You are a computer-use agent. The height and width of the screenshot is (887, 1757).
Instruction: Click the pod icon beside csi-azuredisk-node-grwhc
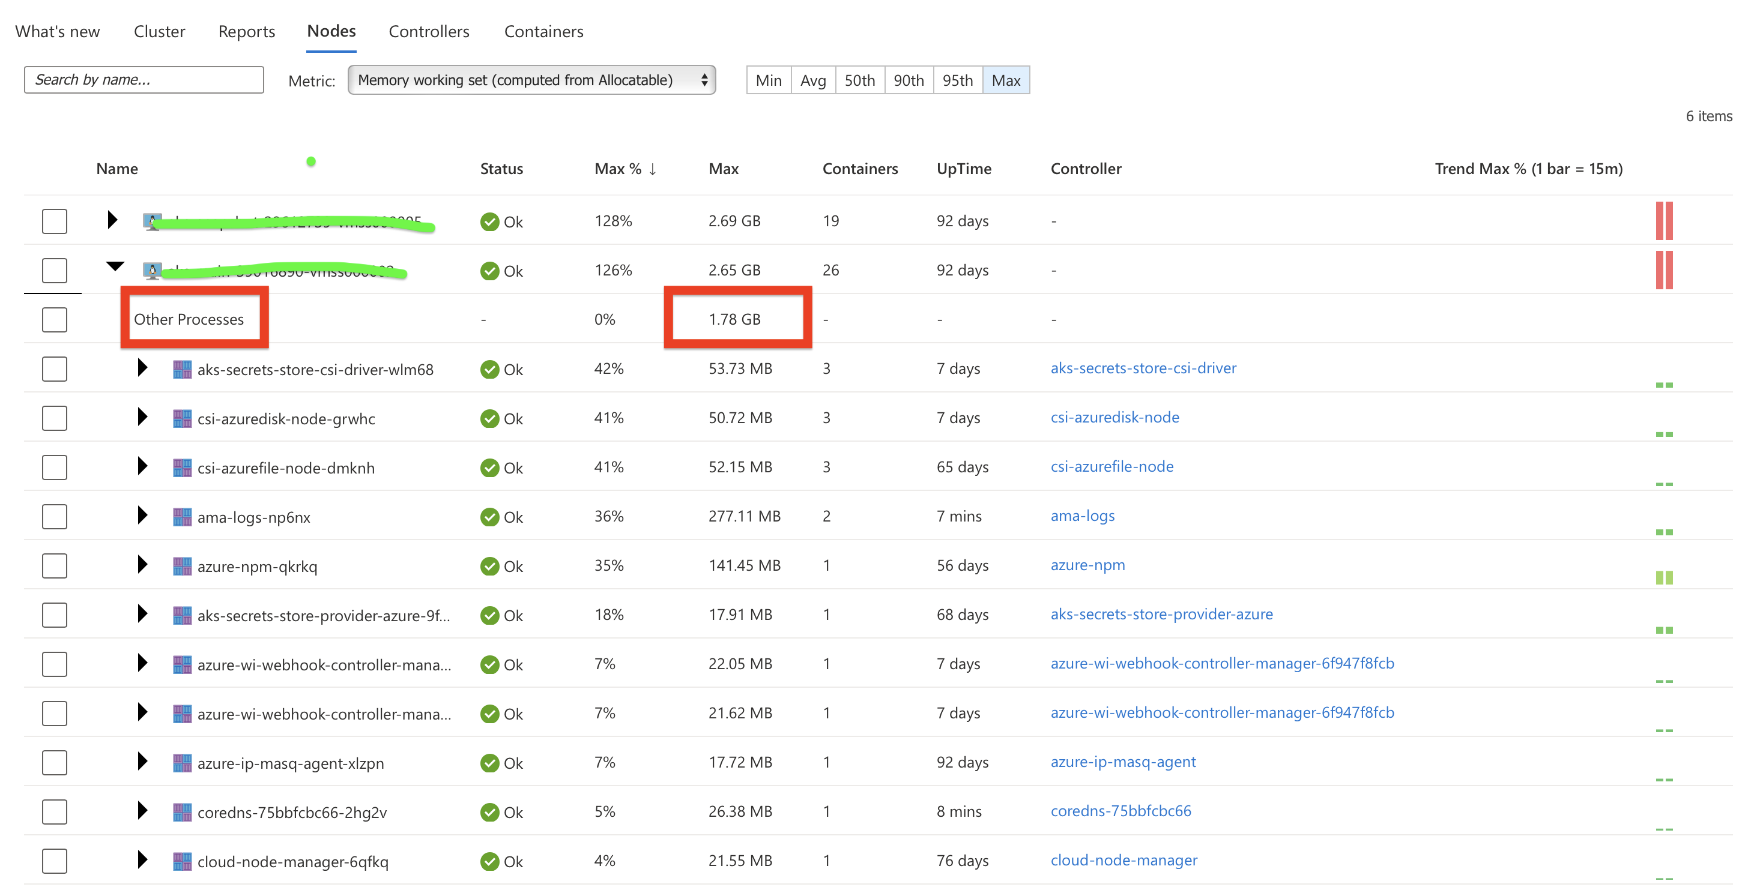tap(182, 418)
